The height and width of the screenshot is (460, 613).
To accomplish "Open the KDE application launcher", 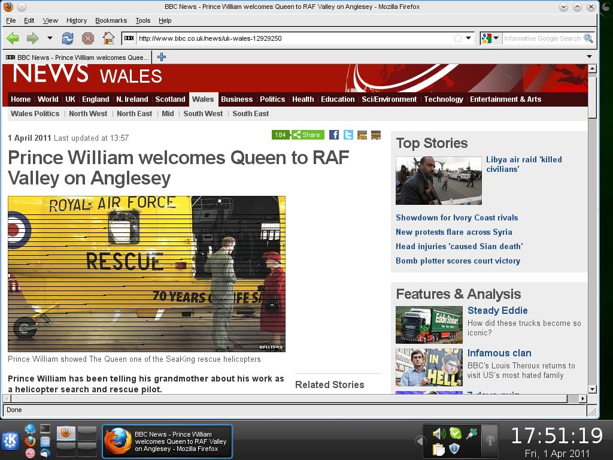I will click(x=10, y=441).
